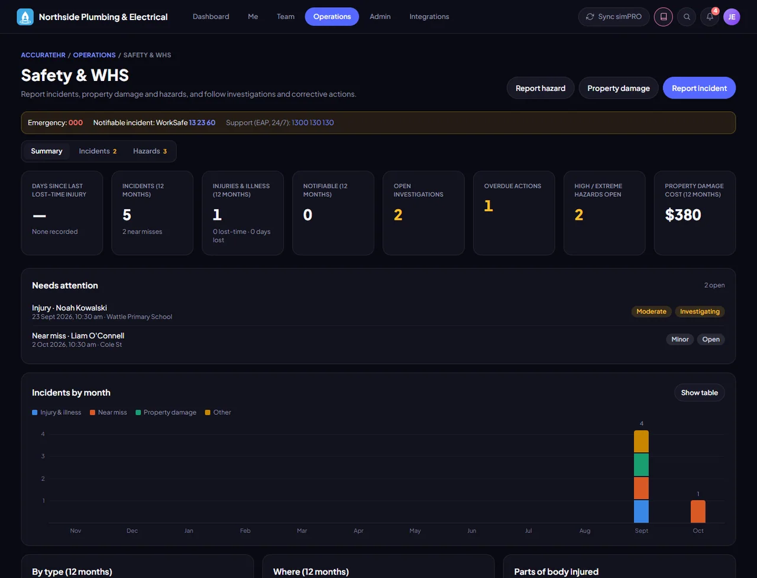This screenshot has height=578, width=757.
Task: Click the EAP support number 1300 130 130
Action: tap(313, 123)
